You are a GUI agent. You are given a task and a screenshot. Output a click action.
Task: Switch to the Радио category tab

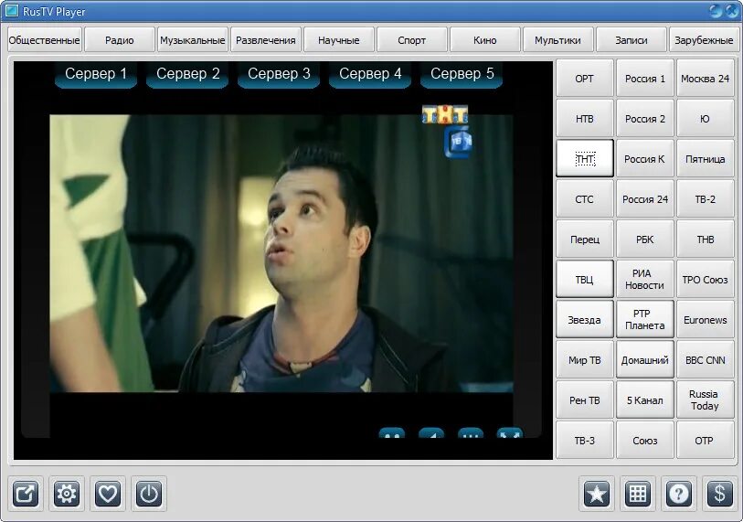pos(120,40)
